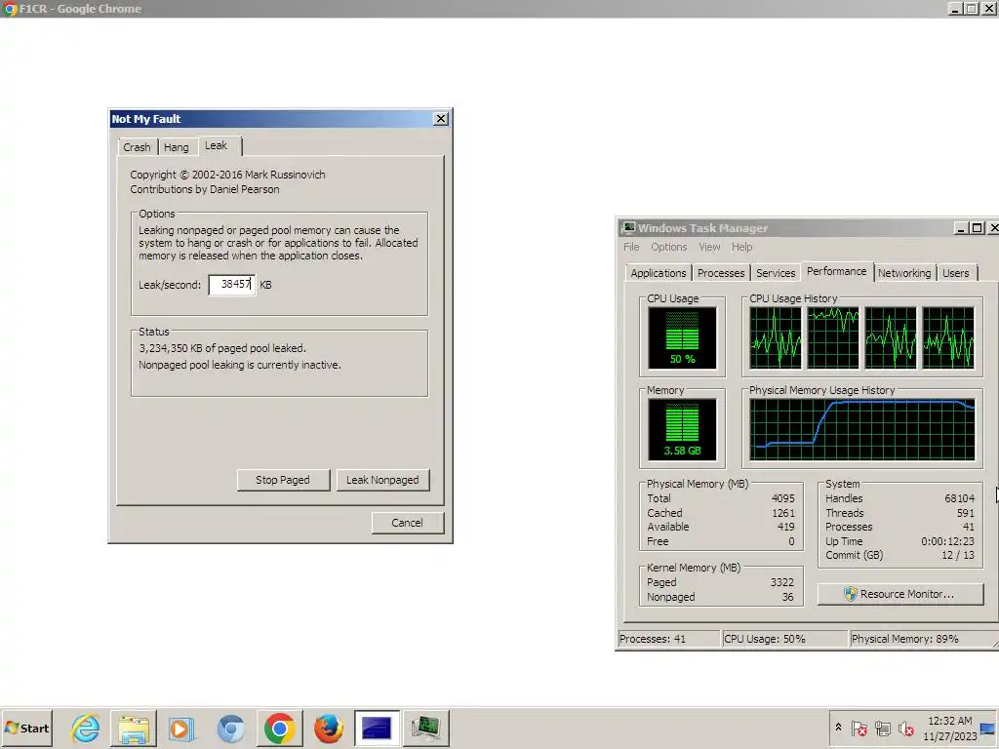
Task: Click the Up Time value 0:00:12:23
Action: click(x=947, y=540)
